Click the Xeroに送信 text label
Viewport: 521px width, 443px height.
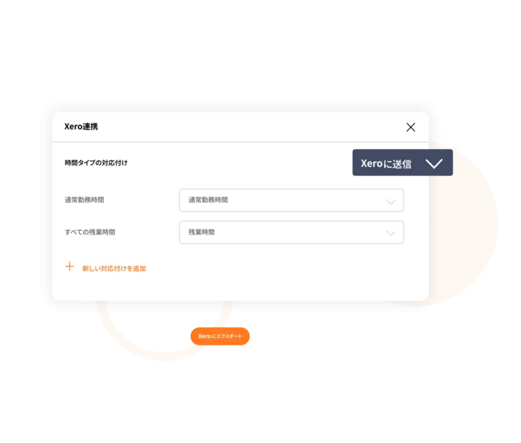[x=386, y=163]
